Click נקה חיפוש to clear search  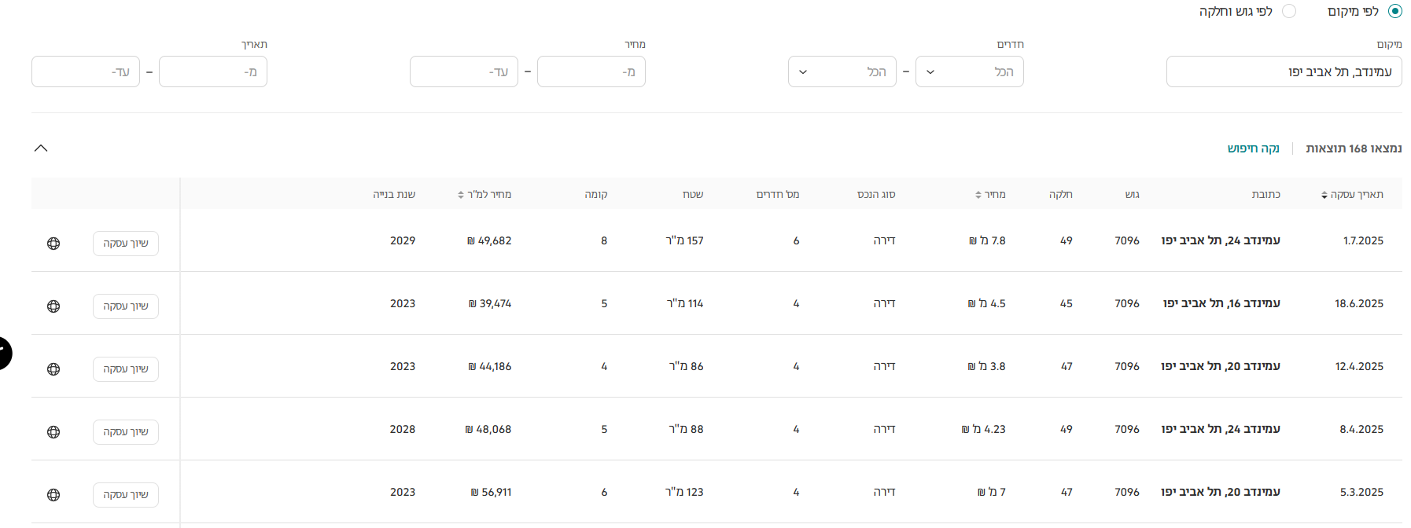coord(1253,148)
